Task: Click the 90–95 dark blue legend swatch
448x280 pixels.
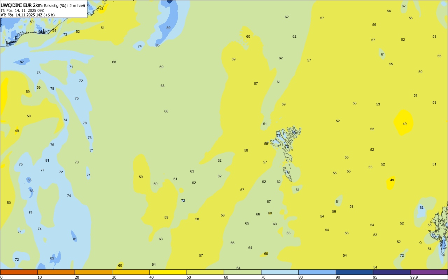Action: point(354,272)
